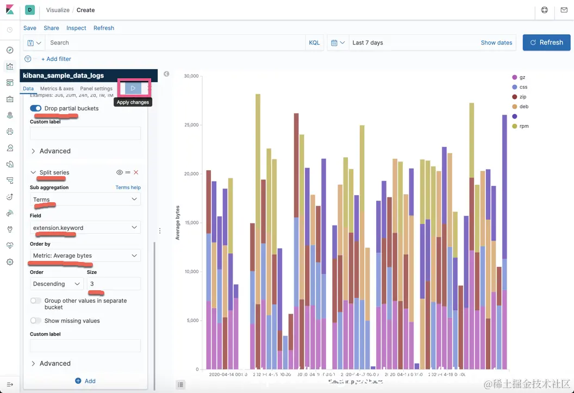Open the Terms sub aggregation dropdown
This screenshot has height=393, width=574.
click(85, 199)
